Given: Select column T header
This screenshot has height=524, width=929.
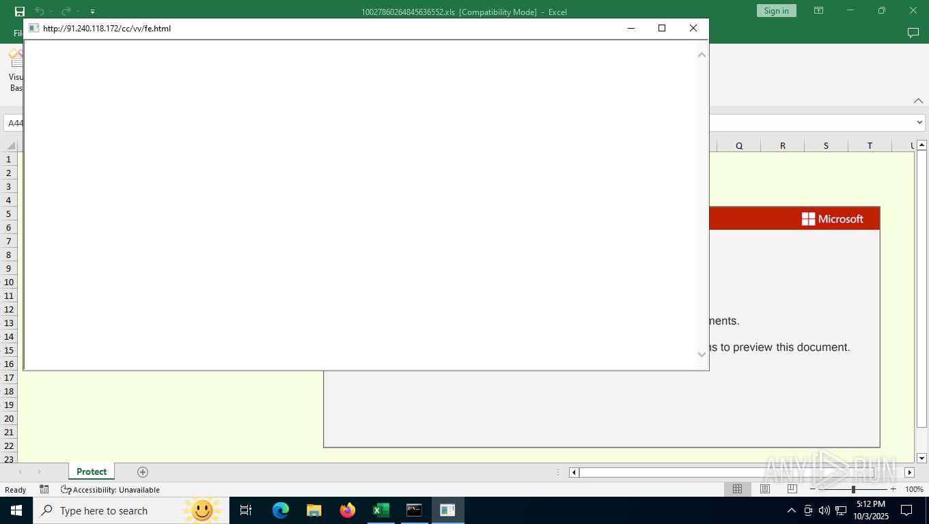Looking at the screenshot, I should pos(870,145).
